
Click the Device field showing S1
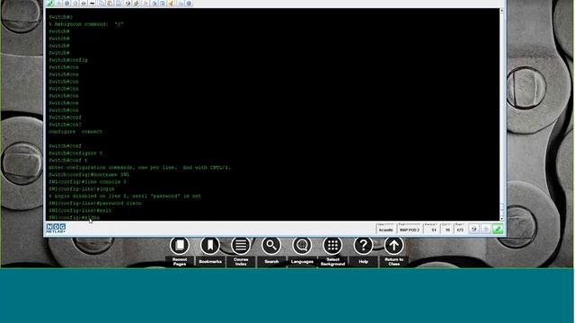pos(431,229)
